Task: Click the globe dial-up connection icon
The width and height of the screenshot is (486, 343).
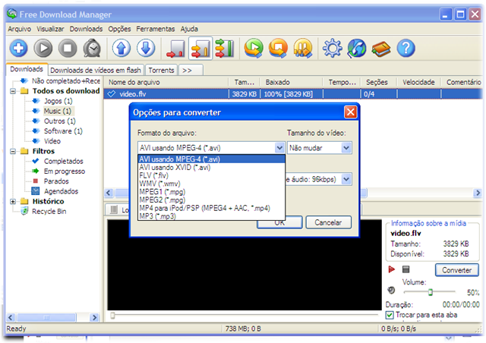Action: pyautogui.click(x=357, y=49)
